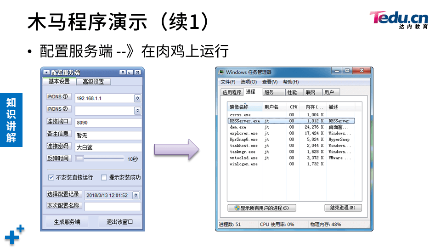The image size is (441, 248).
Task: Sort by 内存 column header
Action: tap(313, 107)
